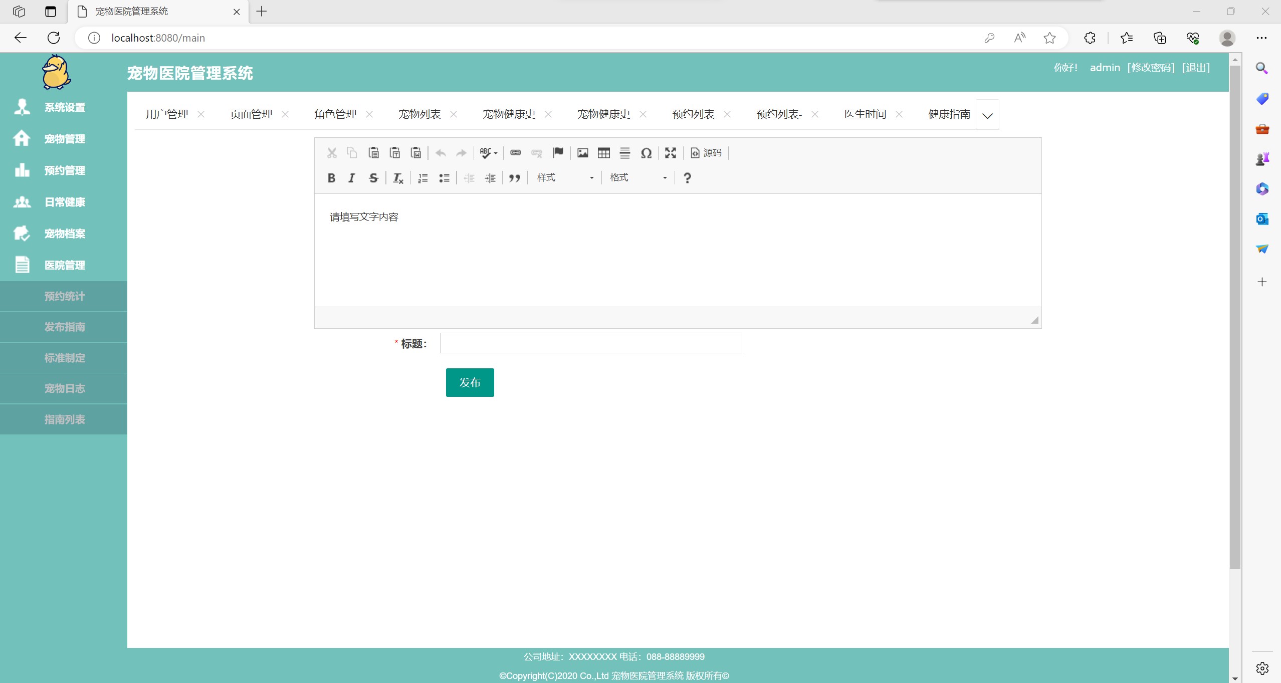Click the Paste icon in editor toolbar

373,153
